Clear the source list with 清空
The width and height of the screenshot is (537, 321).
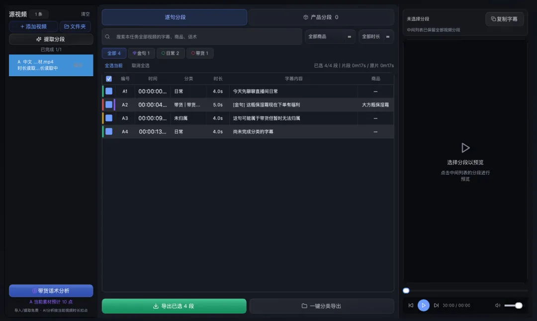point(85,14)
